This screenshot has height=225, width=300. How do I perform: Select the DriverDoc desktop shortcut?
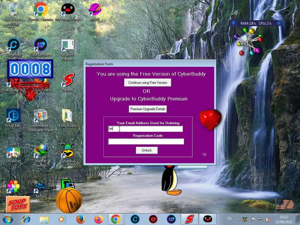click(13, 155)
